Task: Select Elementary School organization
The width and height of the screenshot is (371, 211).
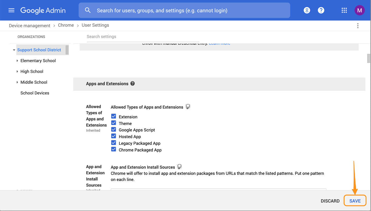Action: tap(38, 61)
